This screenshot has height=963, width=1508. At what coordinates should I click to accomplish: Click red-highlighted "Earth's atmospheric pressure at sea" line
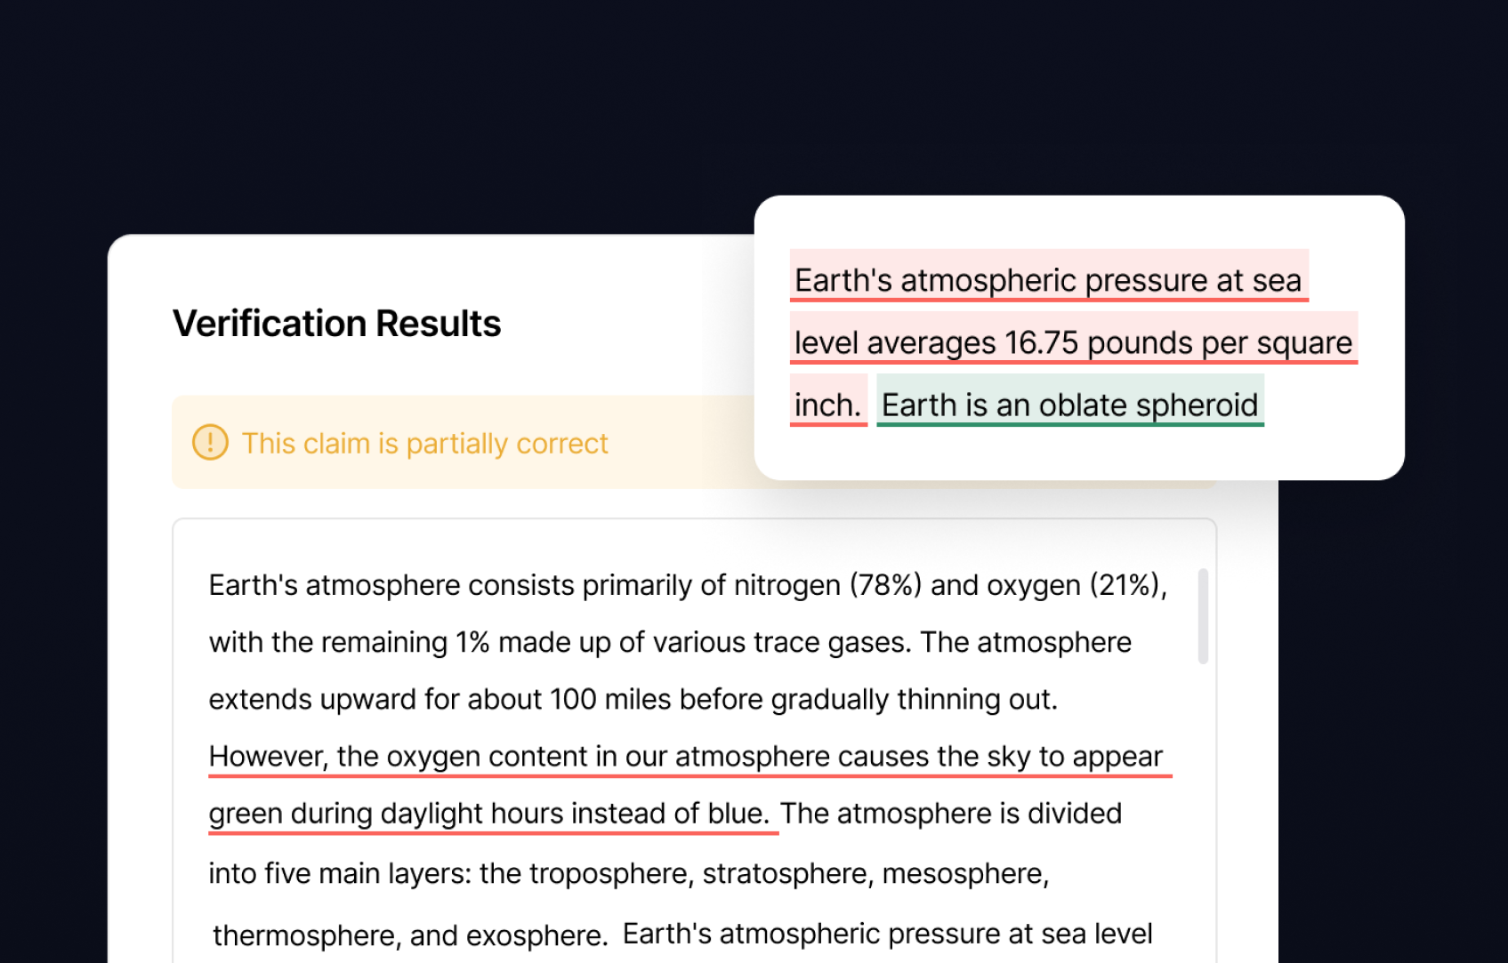1047,281
